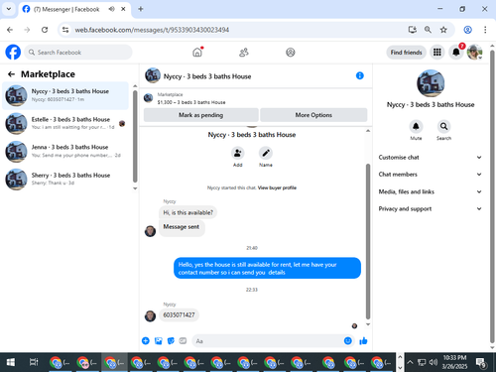This screenshot has width=496, height=372.
Task: Edit the chat name with pencil icon
Action: click(x=266, y=153)
